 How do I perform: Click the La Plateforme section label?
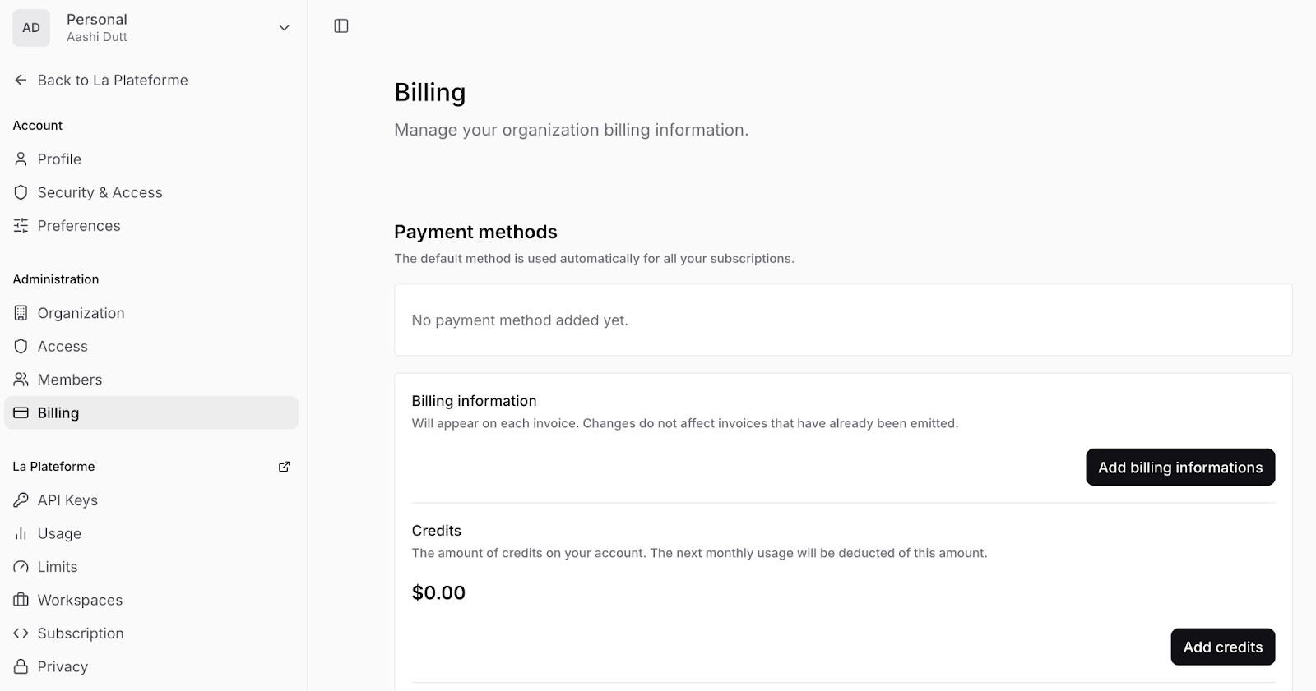[x=53, y=467]
